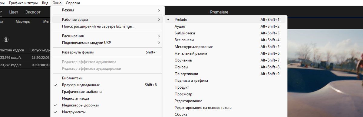Image resolution: width=363 pixels, height=117 pixels.
Task: Expand the Рабочие среды submenu
Action: [x=107, y=20]
